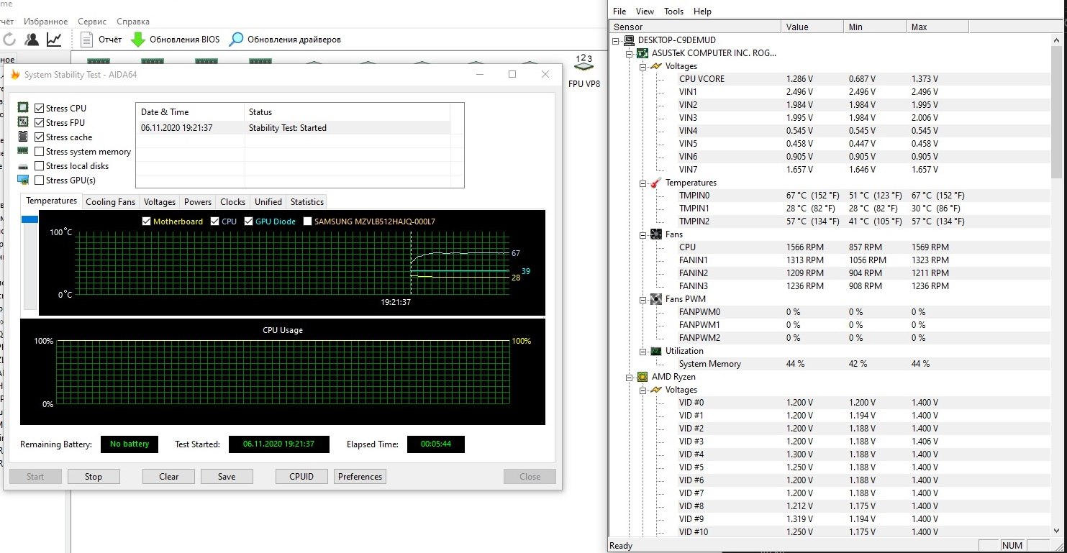Toggle the GPU Diode graph checkbox
Image resolution: width=1067 pixels, height=553 pixels.
click(x=249, y=221)
